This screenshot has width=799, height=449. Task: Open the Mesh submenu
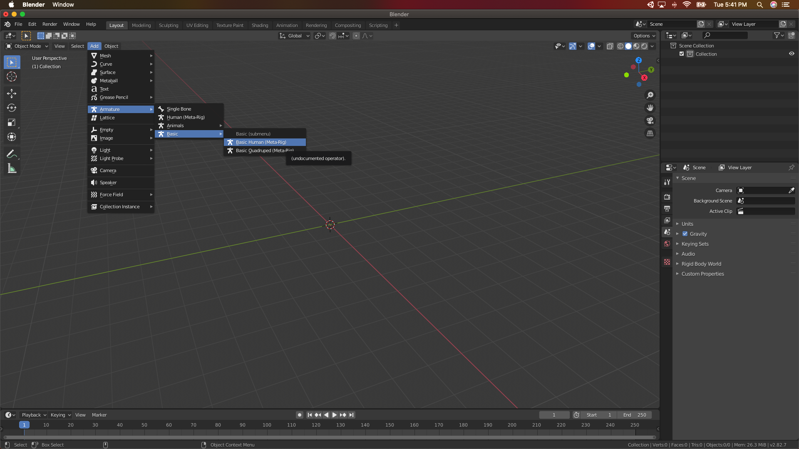[121, 56]
